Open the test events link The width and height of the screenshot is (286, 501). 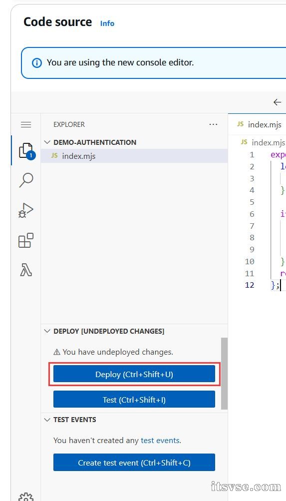[x=160, y=440]
